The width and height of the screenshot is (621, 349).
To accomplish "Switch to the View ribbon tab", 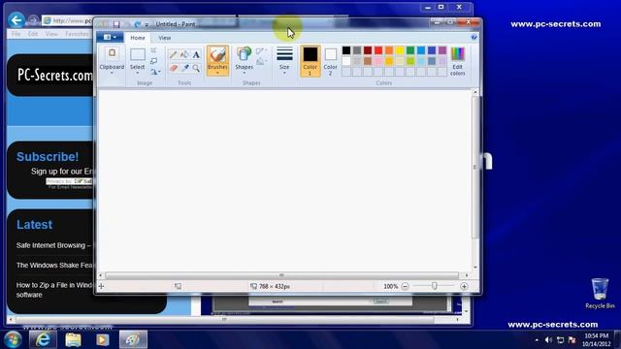I will click(164, 38).
